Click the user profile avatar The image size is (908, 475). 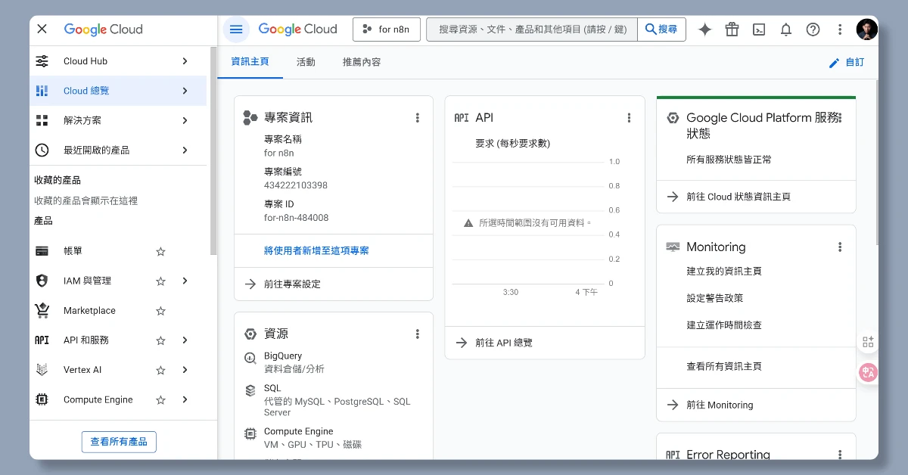(866, 29)
